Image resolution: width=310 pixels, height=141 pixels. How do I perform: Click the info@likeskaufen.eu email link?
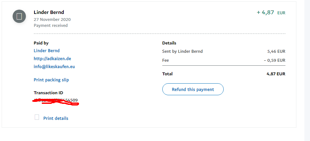pos(54,67)
